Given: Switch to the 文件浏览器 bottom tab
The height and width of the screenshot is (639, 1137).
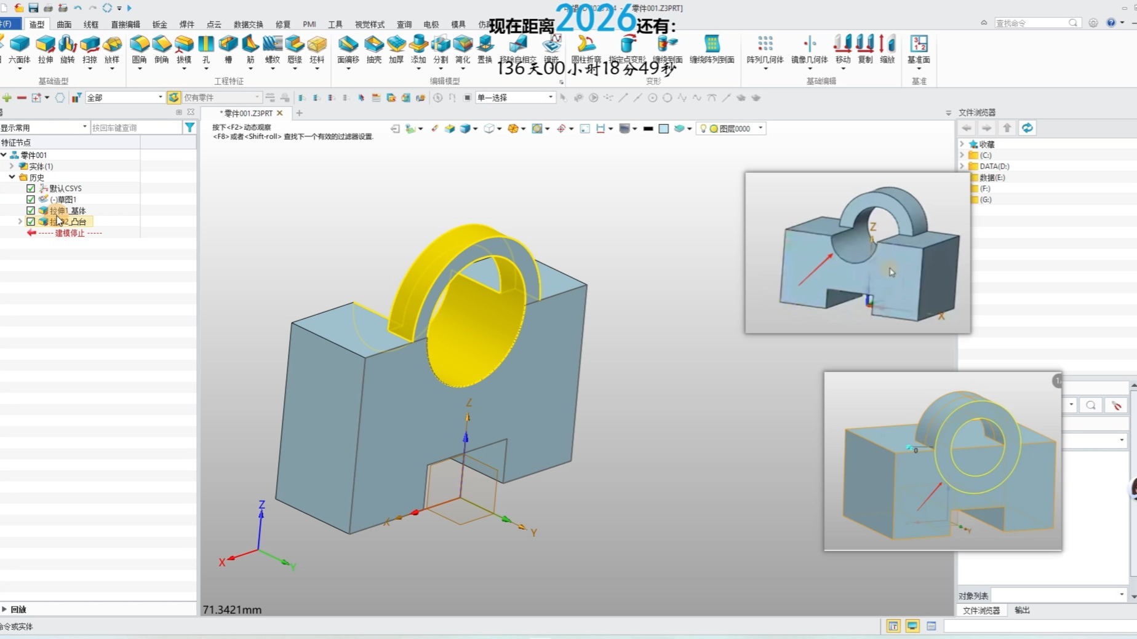Looking at the screenshot, I should click(x=981, y=610).
